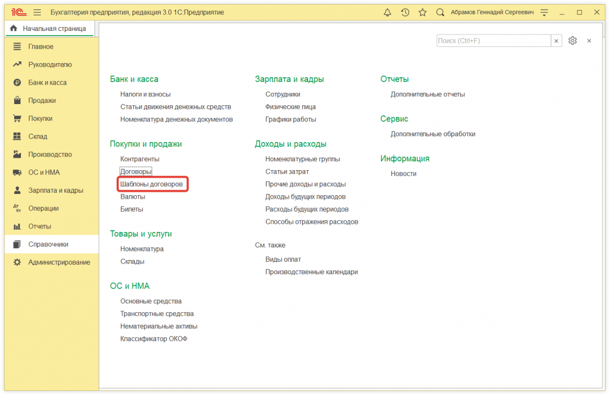The width and height of the screenshot is (609, 395).
Task: Open the settings gear near the search field
Action: pyautogui.click(x=572, y=40)
